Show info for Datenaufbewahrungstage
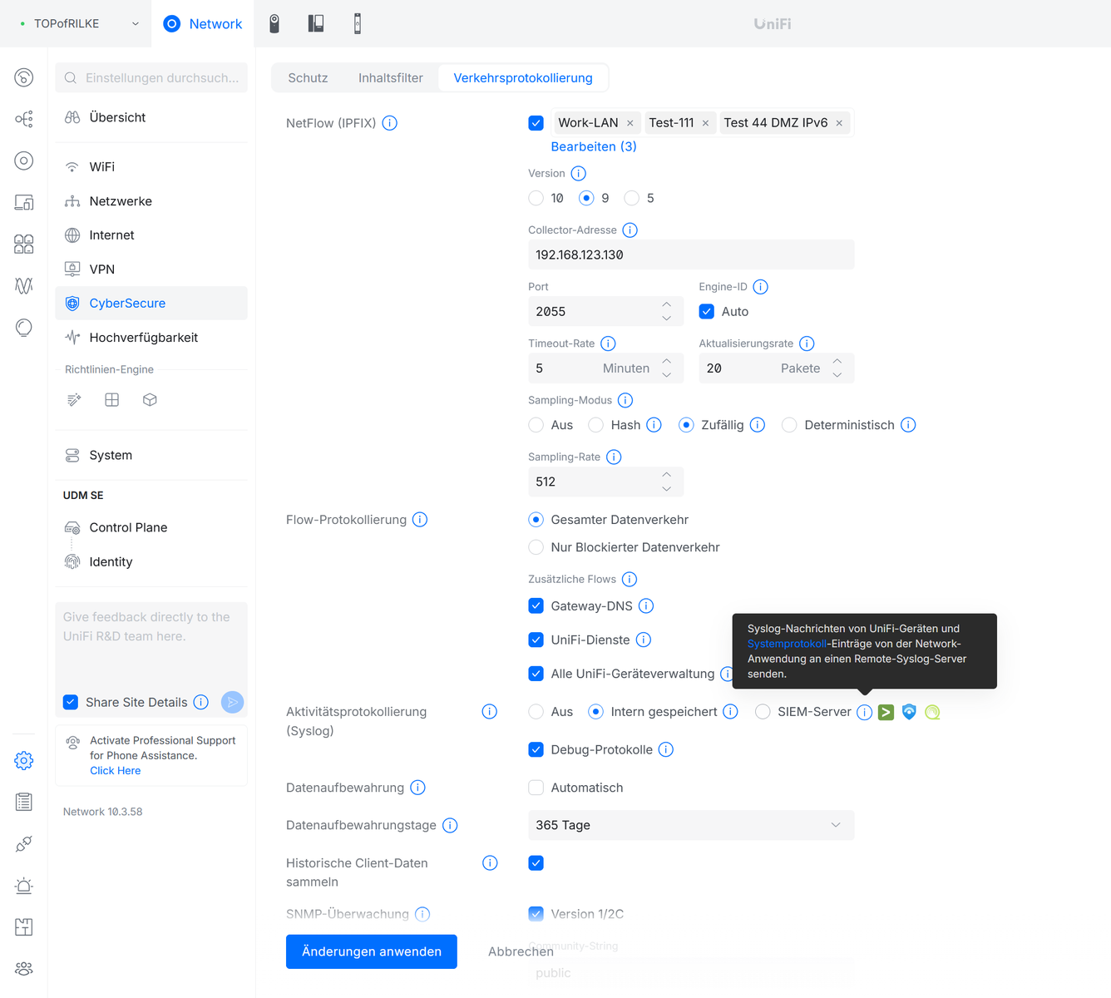Screen dimensions: 1111x998 [450, 825]
